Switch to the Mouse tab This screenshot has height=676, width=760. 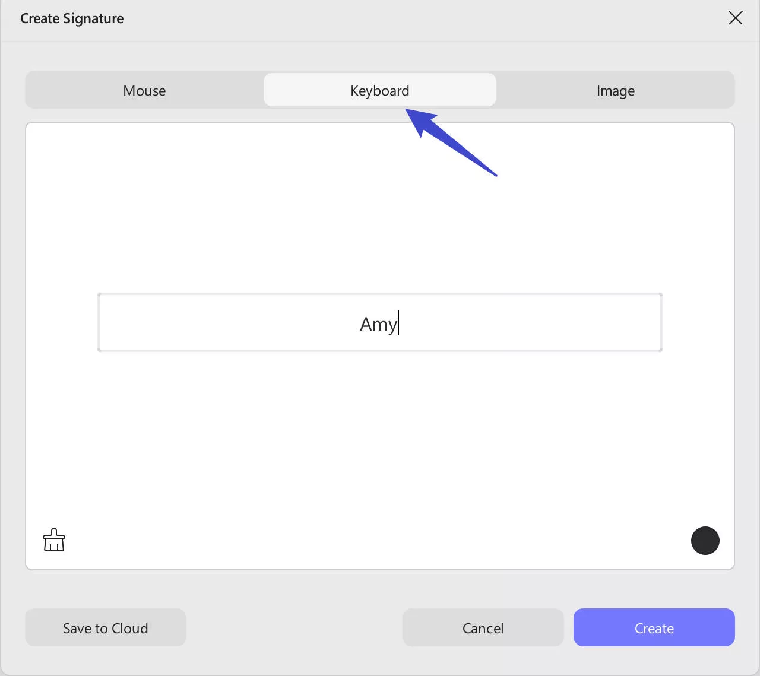click(144, 90)
